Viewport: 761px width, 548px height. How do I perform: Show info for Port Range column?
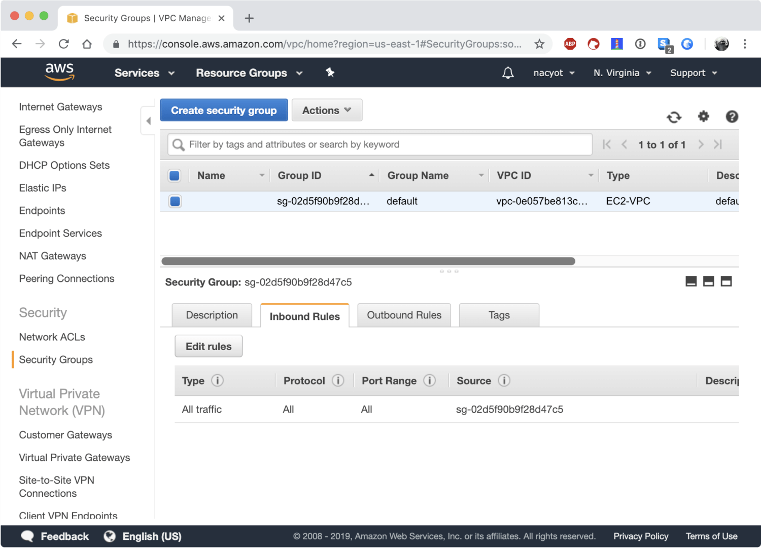(x=430, y=381)
